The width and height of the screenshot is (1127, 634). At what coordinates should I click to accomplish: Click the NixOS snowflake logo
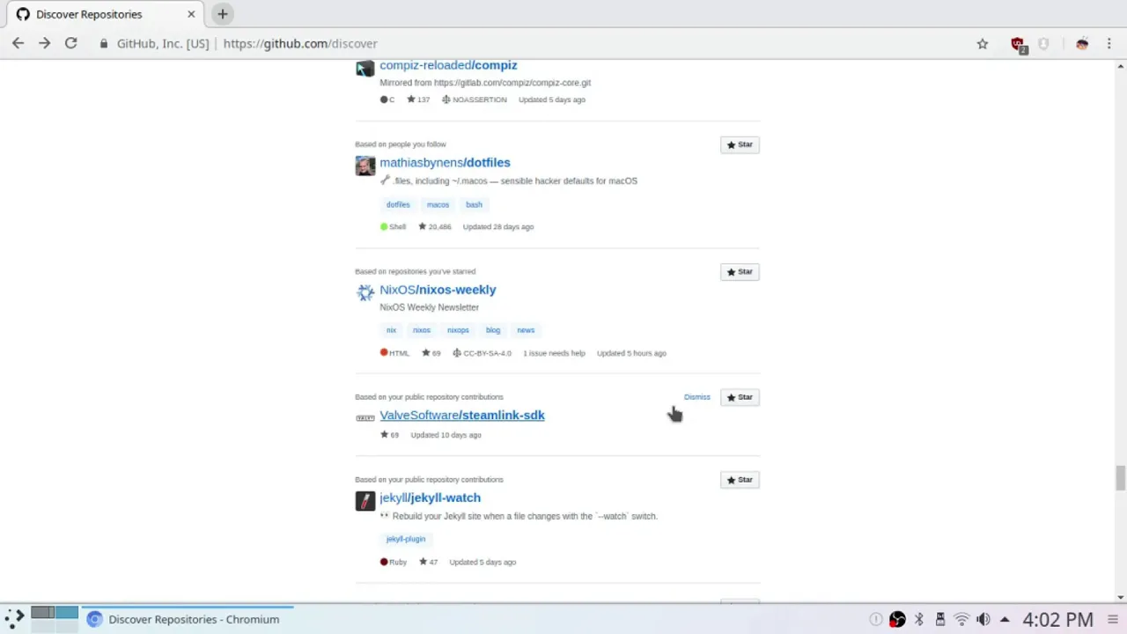coord(365,292)
